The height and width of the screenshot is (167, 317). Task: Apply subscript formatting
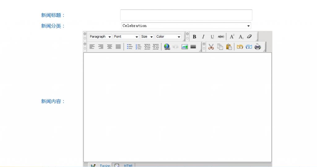tap(241, 37)
